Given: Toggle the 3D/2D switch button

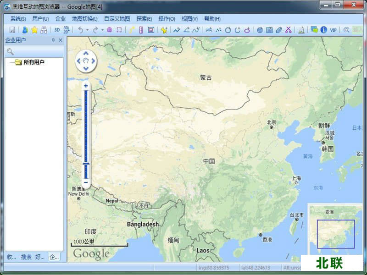Looking at the screenshot, I should pyautogui.click(x=67, y=30).
